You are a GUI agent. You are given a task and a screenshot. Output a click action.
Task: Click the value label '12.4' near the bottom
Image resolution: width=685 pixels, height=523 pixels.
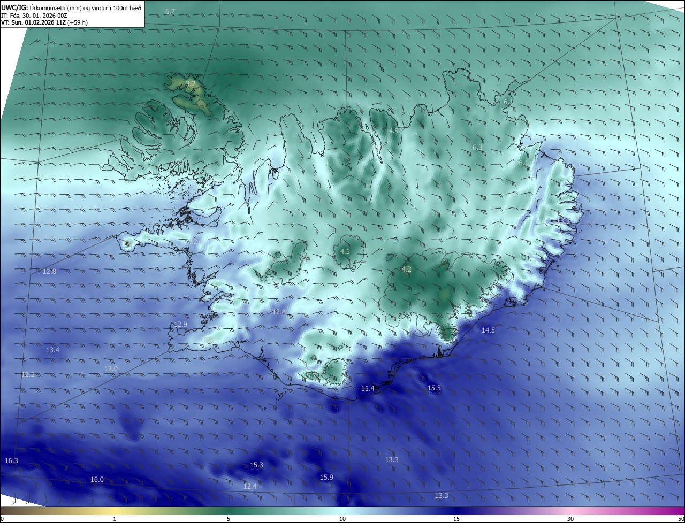click(x=250, y=486)
